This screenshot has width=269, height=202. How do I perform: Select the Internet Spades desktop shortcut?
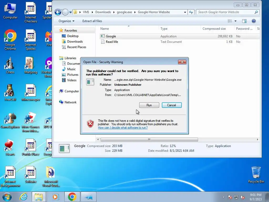31,40
